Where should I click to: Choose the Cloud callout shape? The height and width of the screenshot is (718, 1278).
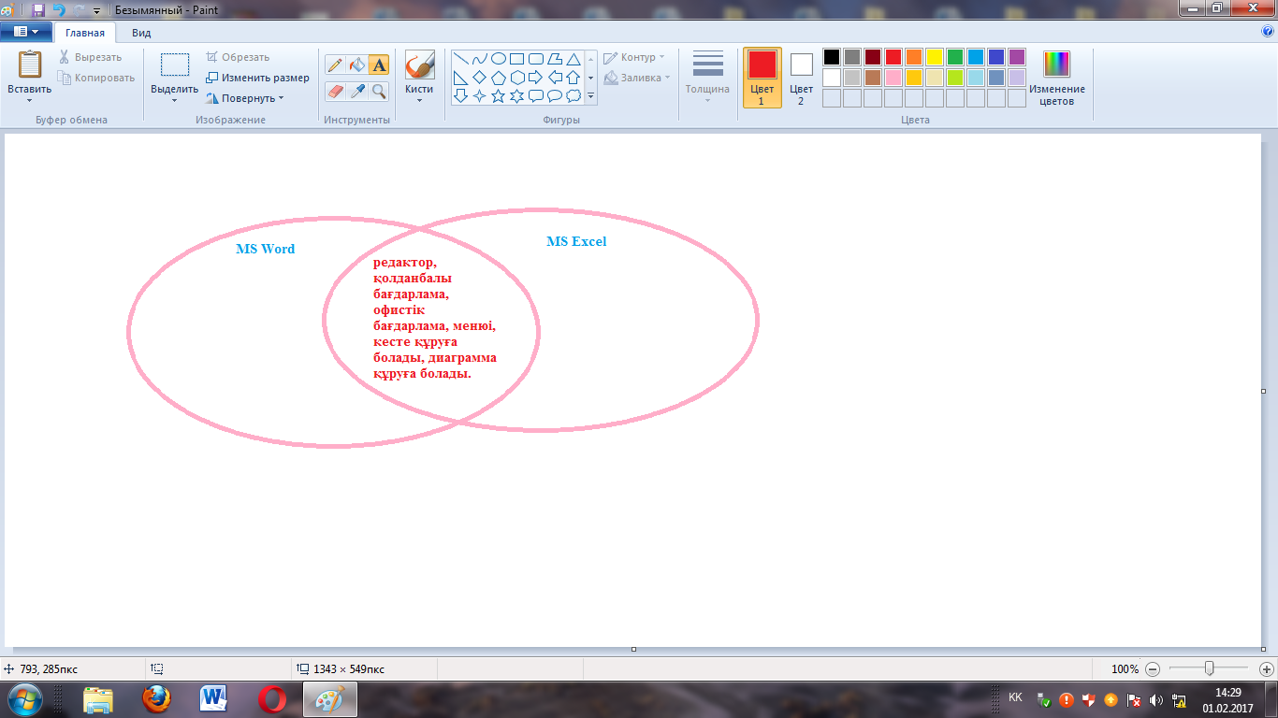coord(574,95)
